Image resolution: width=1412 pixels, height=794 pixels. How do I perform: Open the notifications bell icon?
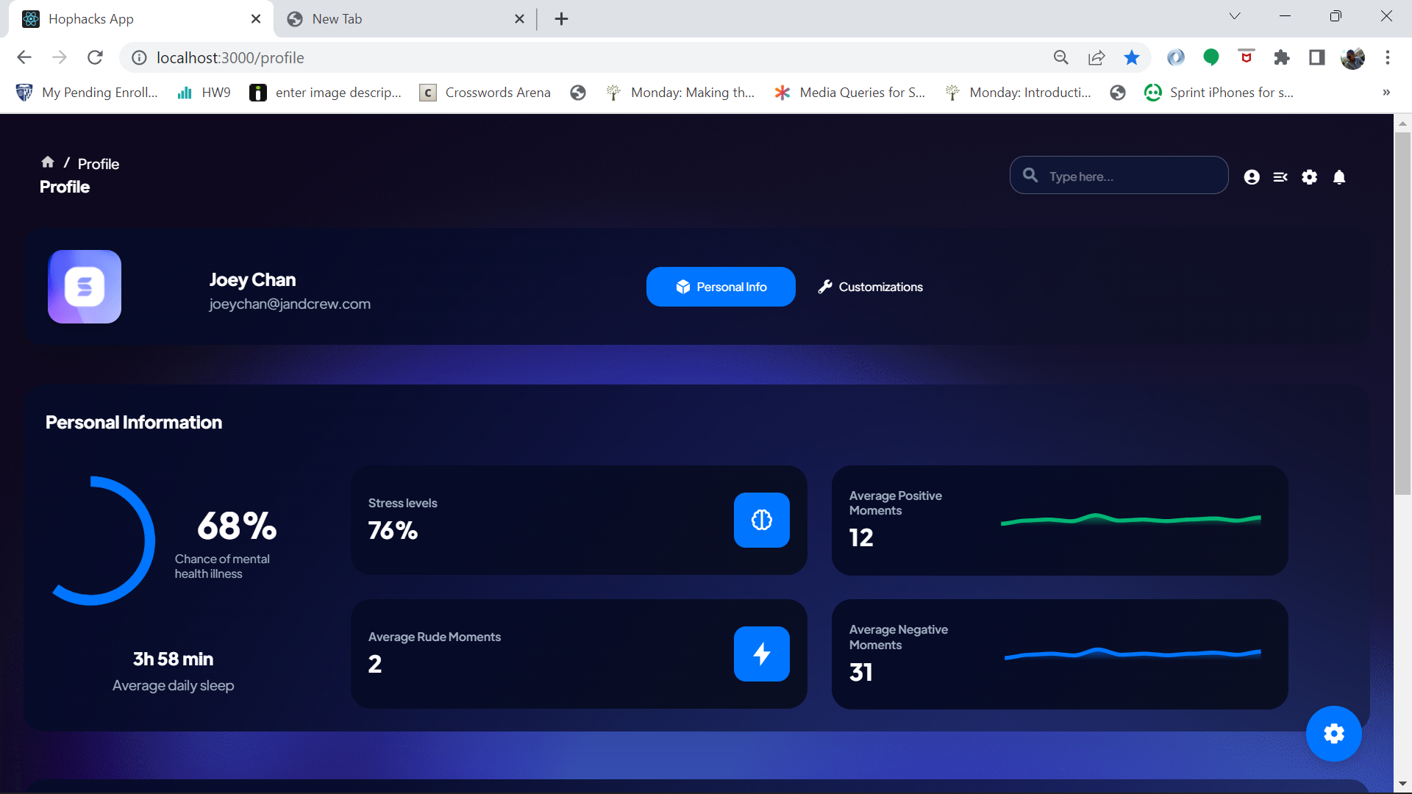(1339, 177)
